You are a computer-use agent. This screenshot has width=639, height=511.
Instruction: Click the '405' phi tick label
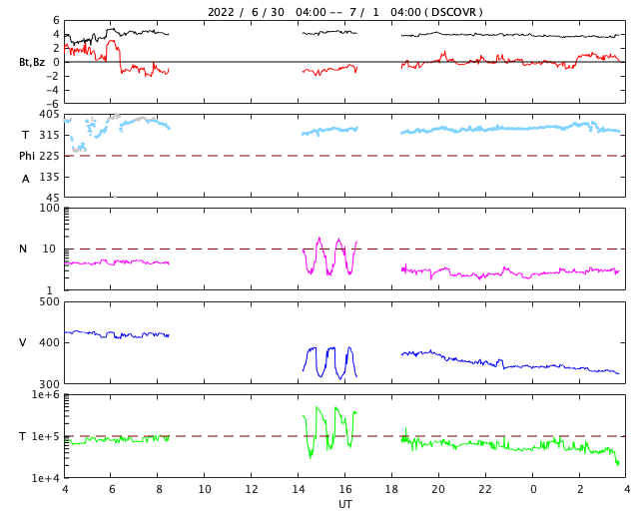pos(49,114)
